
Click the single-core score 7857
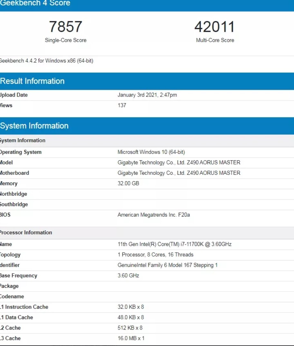(66, 27)
